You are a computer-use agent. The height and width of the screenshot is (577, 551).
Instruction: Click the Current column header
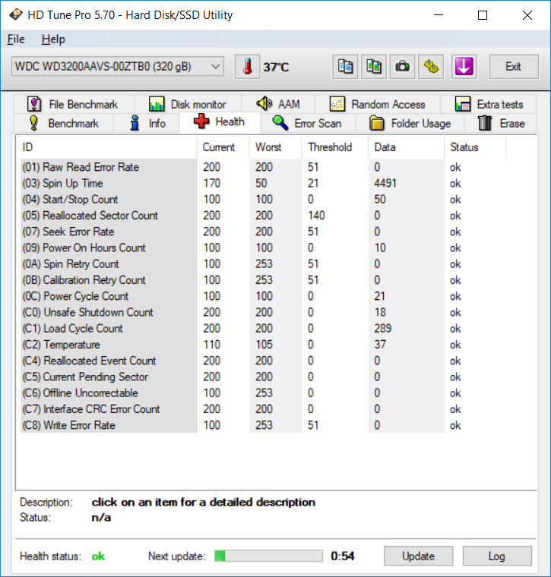[223, 147]
